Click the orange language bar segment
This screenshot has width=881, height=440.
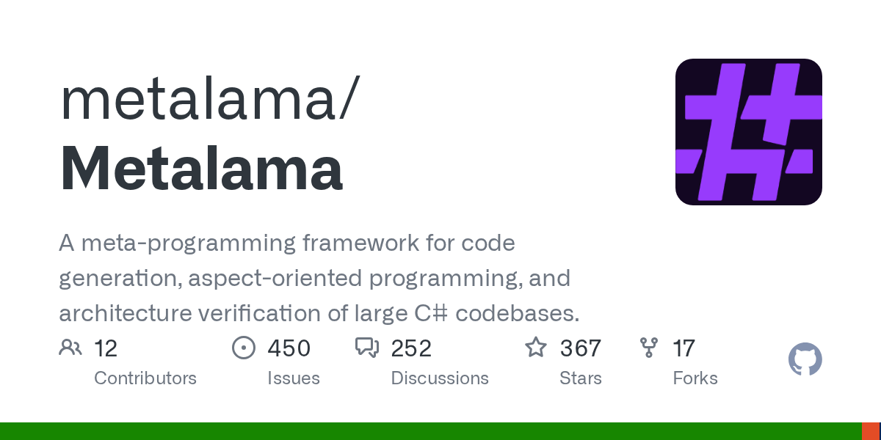click(871, 431)
